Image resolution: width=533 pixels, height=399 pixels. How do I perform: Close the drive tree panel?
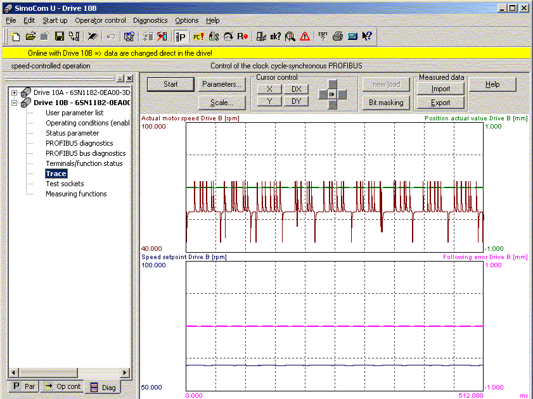tap(129, 79)
